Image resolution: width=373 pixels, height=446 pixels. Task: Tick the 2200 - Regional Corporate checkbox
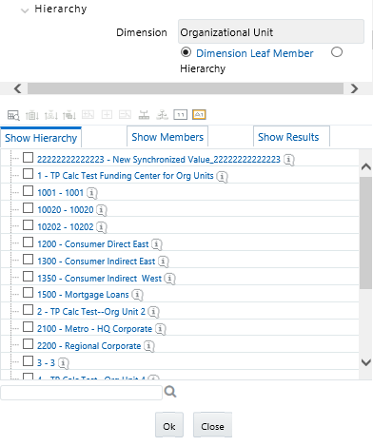click(x=28, y=344)
